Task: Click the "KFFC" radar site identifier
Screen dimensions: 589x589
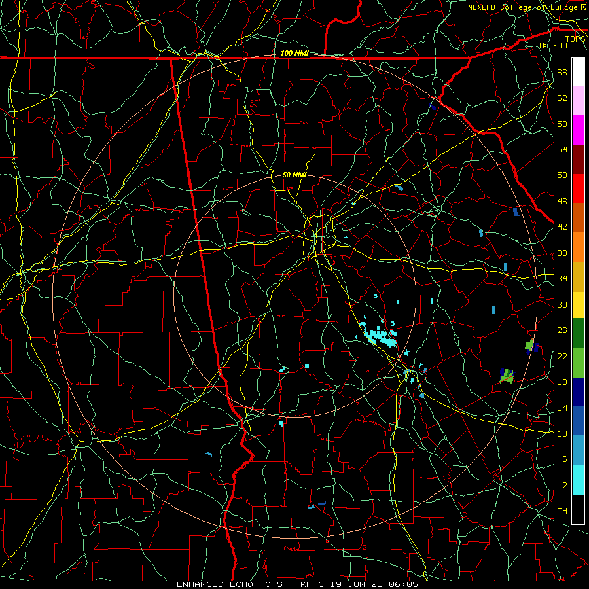Action: (x=313, y=584)
